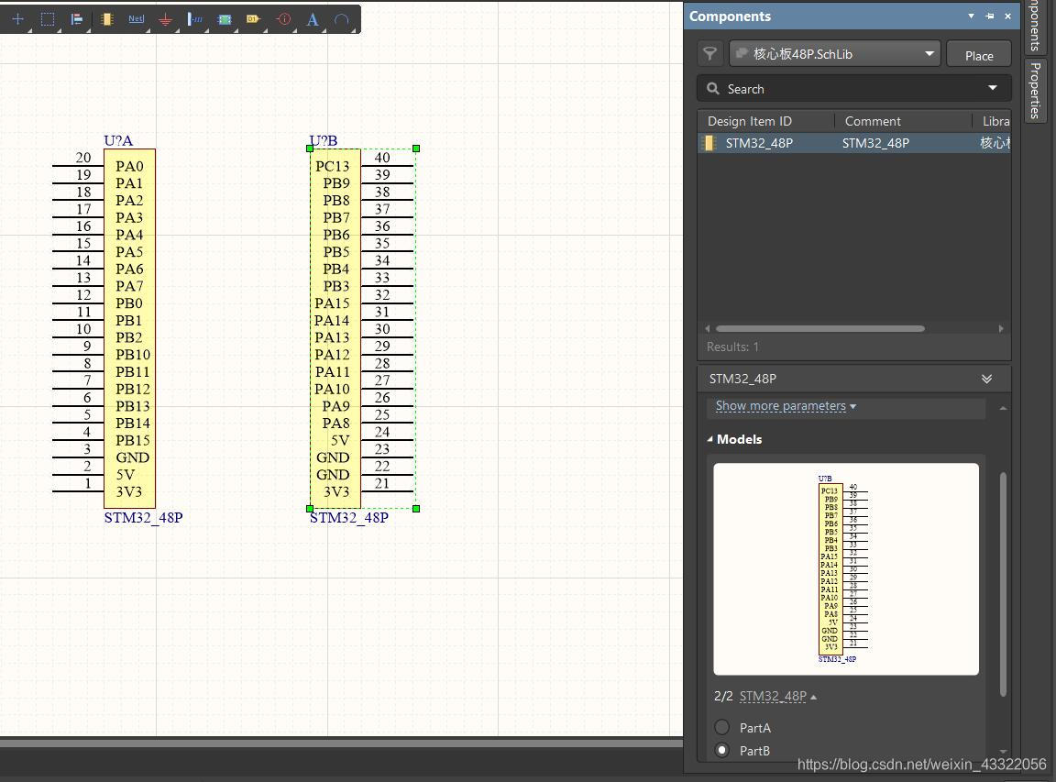Choose the yellow port tool
The image size is (1056, 782).
[253, 19]
